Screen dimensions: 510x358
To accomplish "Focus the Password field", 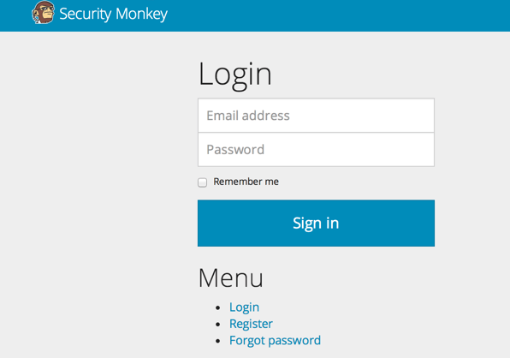I will point(316,150).
